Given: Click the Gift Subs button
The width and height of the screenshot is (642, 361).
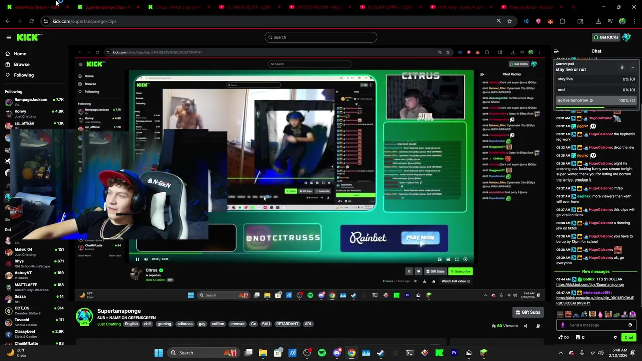Looking at the screenshot, I should point(528,312).
